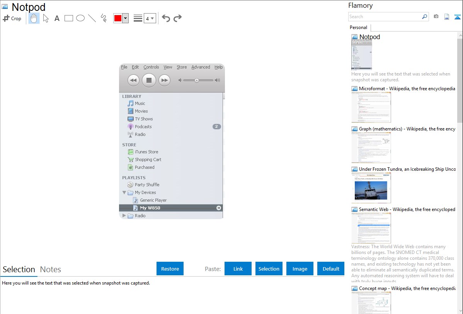Click the rewind playback button

click(x=133, y=80)
